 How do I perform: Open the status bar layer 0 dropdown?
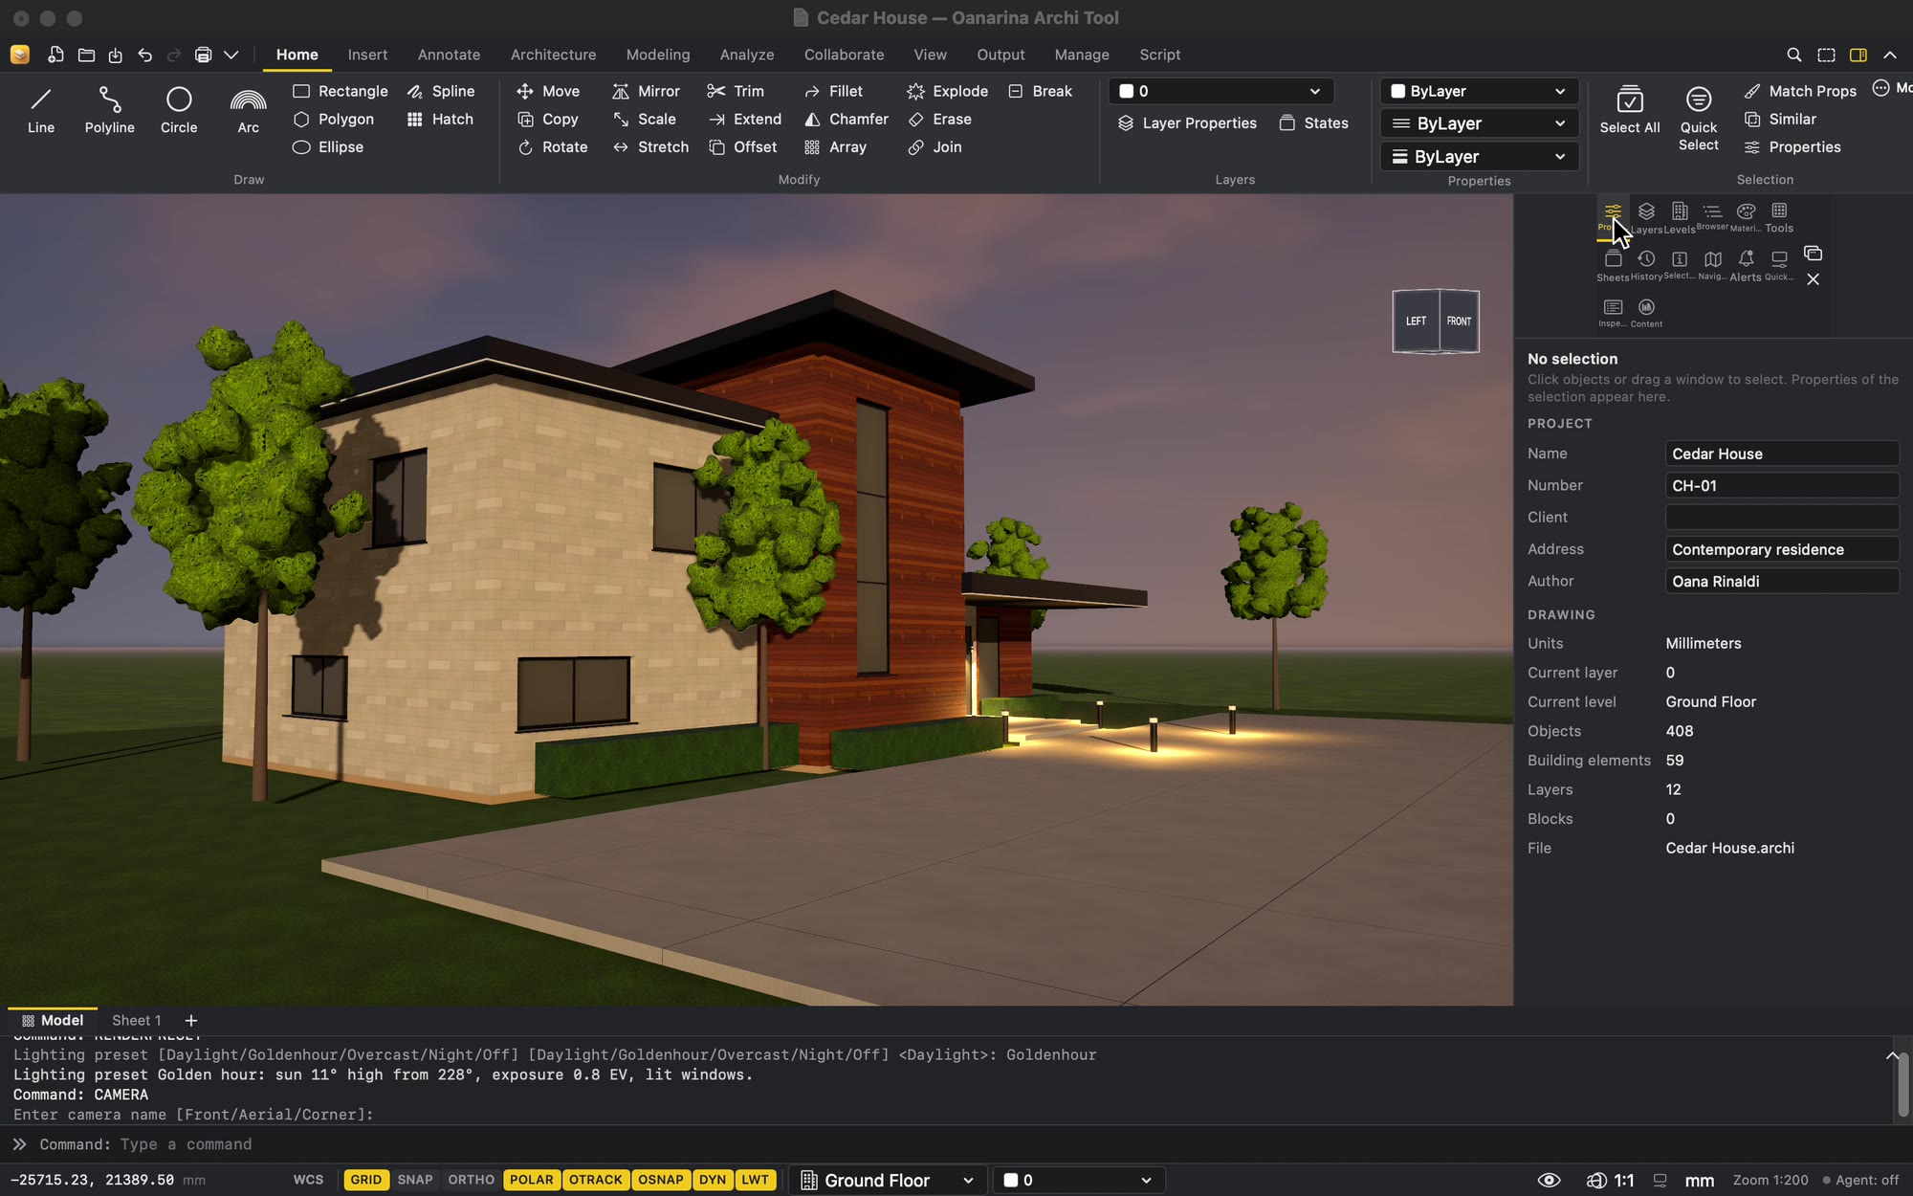tap(1078, 1180)
